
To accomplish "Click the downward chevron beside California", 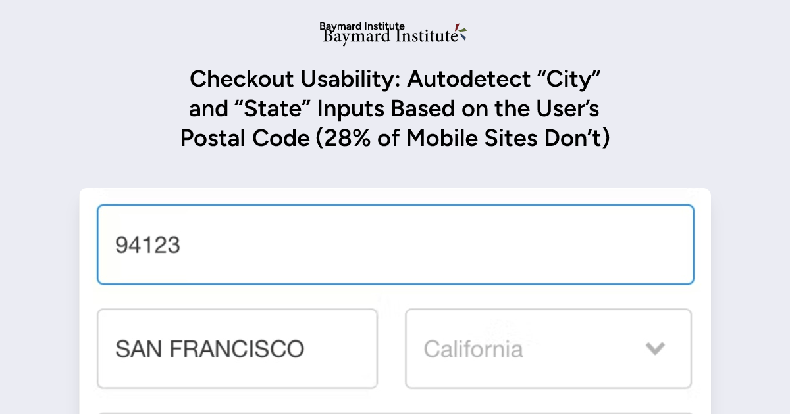I will coord(656,349).
